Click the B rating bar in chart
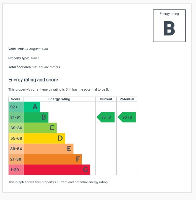 coord(36,117)
